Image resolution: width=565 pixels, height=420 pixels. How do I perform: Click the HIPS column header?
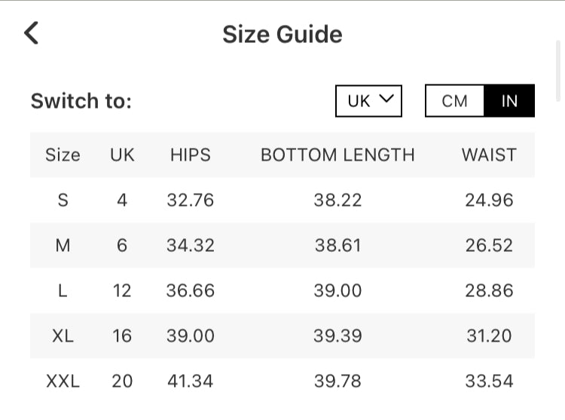190,155
